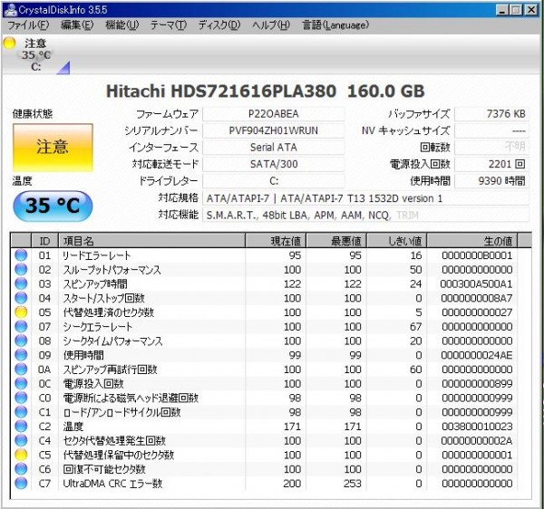544x509 pixels.
Task: Select the 代替処理保留中のセクタ数 row name
Action: (118, 455)
